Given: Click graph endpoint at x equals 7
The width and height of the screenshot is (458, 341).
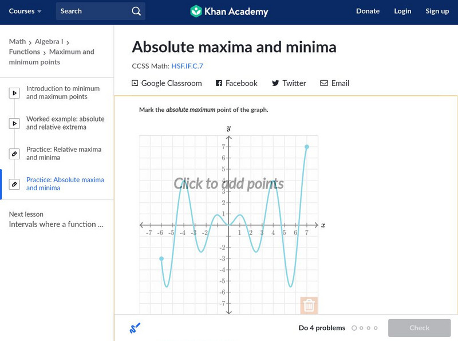Looking at the screenshot, I should [x=307, y=147].
